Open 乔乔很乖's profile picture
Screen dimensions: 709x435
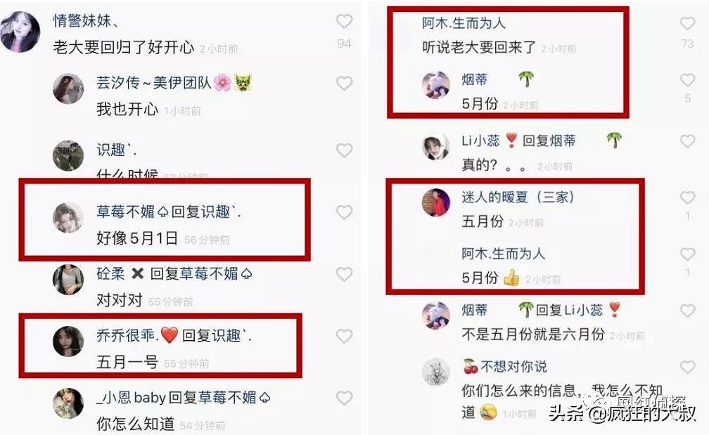click(68, 342)
